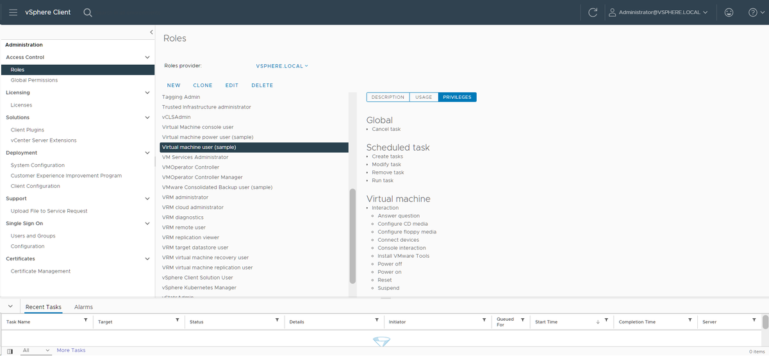Collapse the Access Control section
The height and width of the screenshot is (356, 769).
[148, 57]
